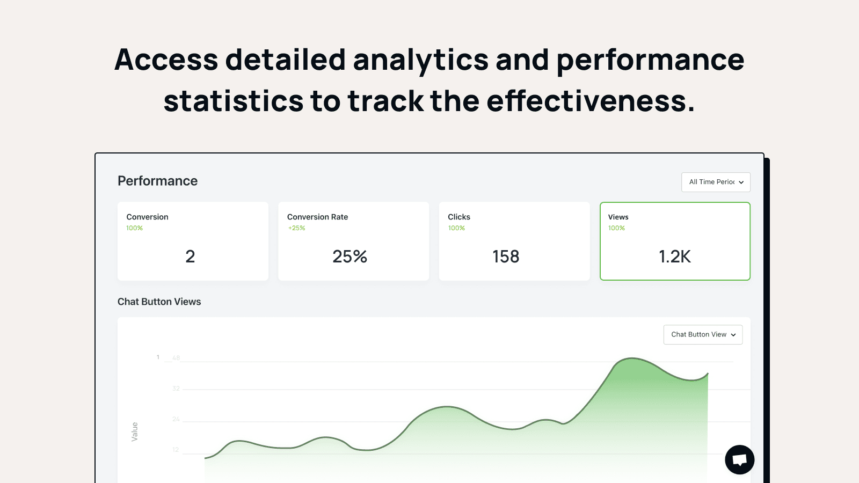Click the 48 y-axis gridline label

pyautogui.click(x=176, y=358)
